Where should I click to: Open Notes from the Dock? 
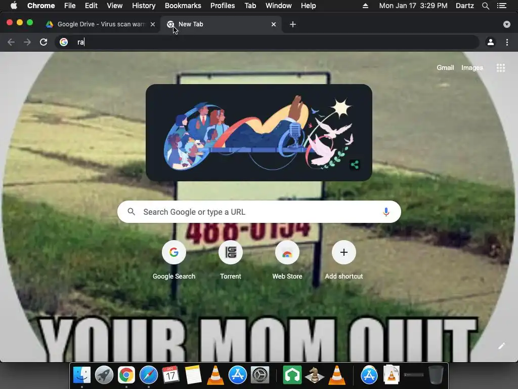pyautogui.click(x=193, y=375)
